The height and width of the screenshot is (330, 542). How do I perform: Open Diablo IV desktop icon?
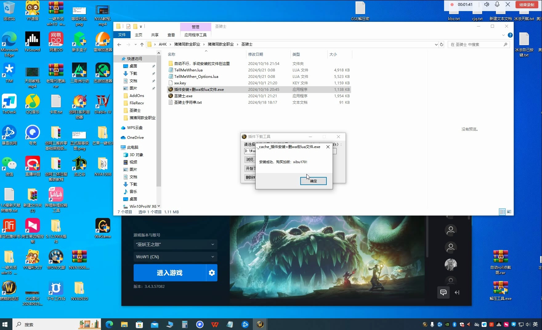pos(103,104)
